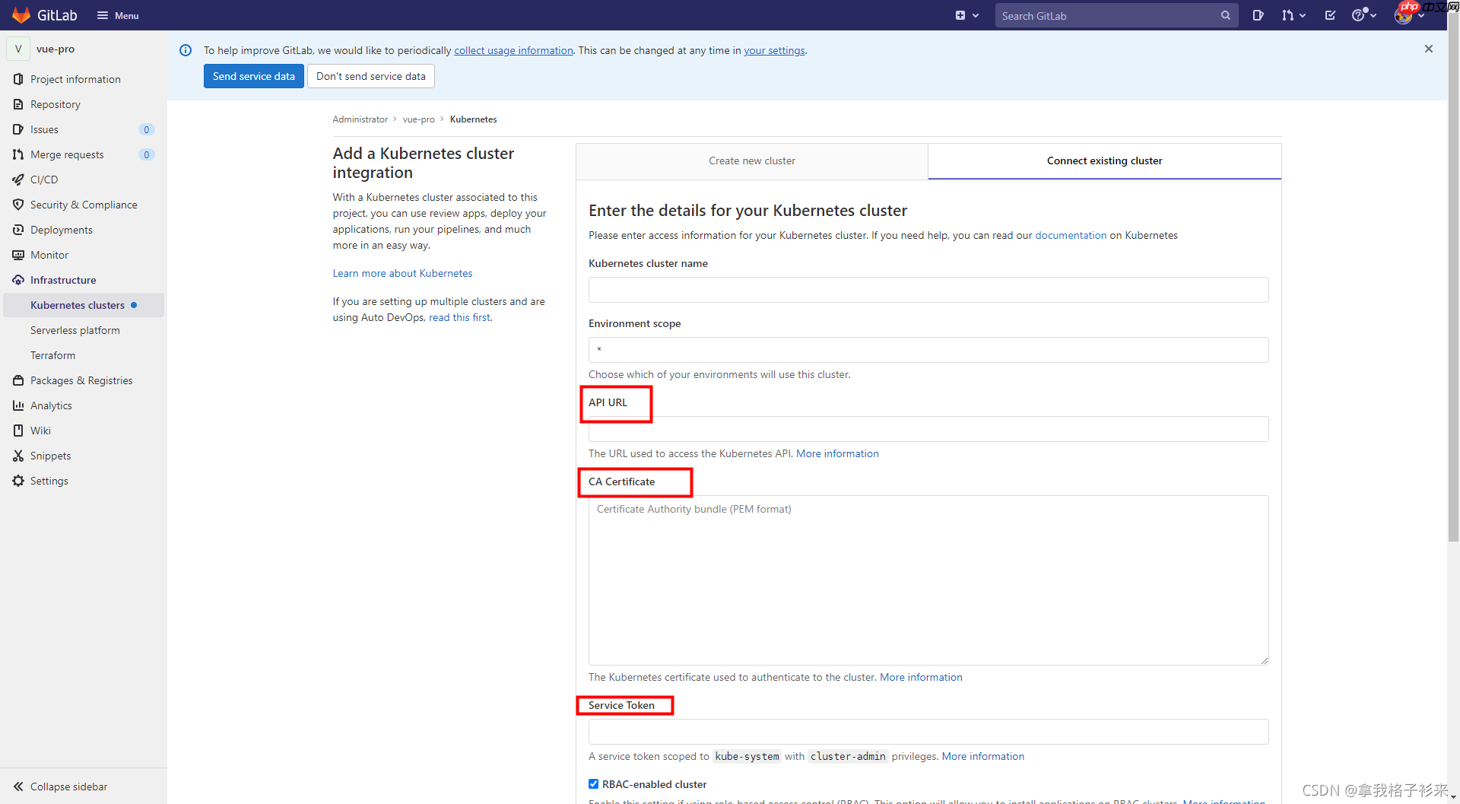This screenshot has width=1460, height=804.
Task: Open Settings gear in sidebar
Action: pos(18,481)
